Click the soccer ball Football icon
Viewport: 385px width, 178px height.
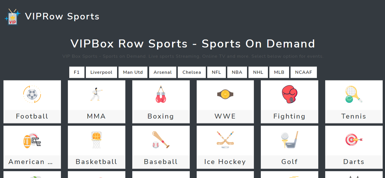tap(32, 94)
